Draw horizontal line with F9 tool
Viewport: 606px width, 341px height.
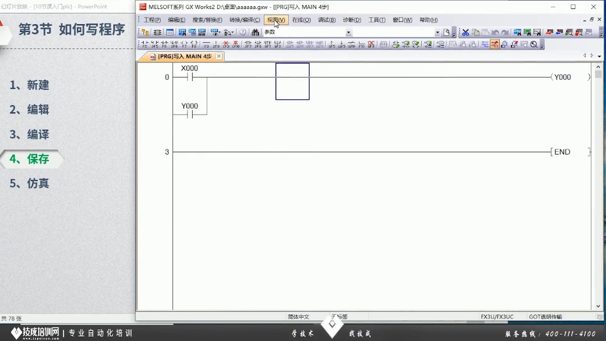pos(206,44)
